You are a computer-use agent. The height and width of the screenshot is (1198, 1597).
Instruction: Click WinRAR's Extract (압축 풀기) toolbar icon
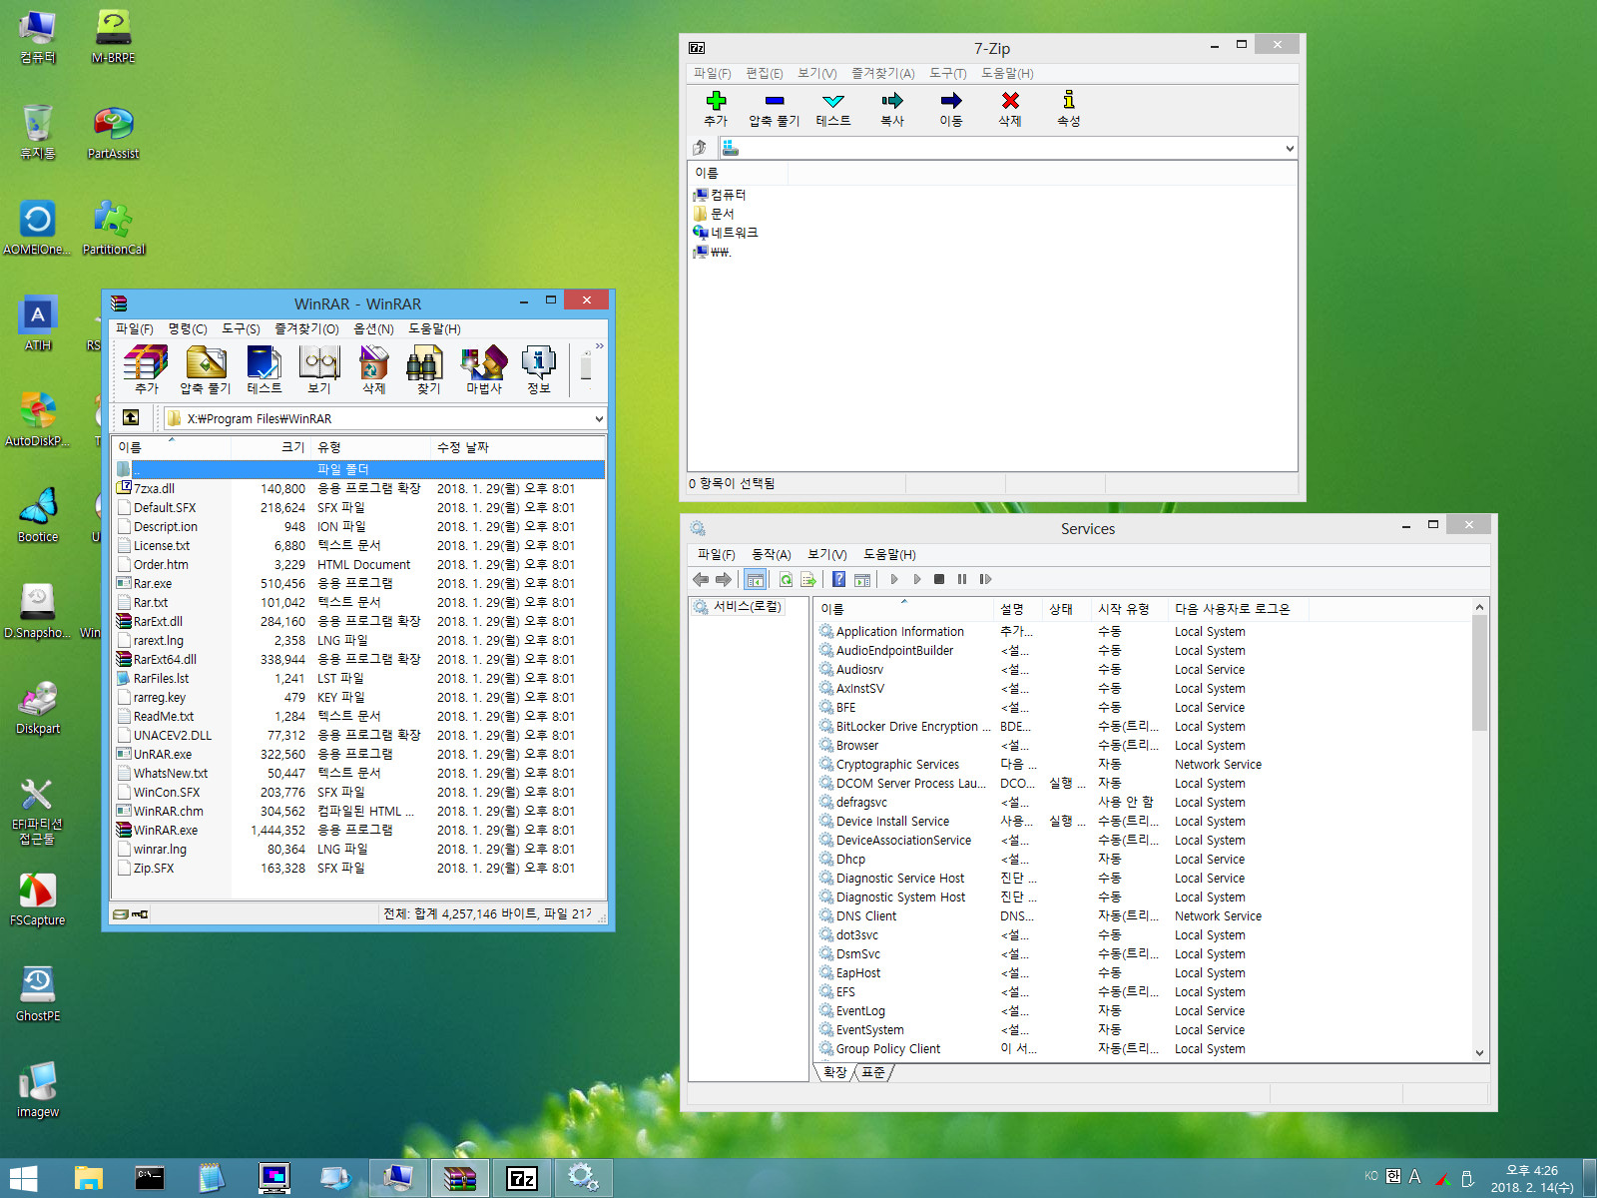tap(205, 369)
